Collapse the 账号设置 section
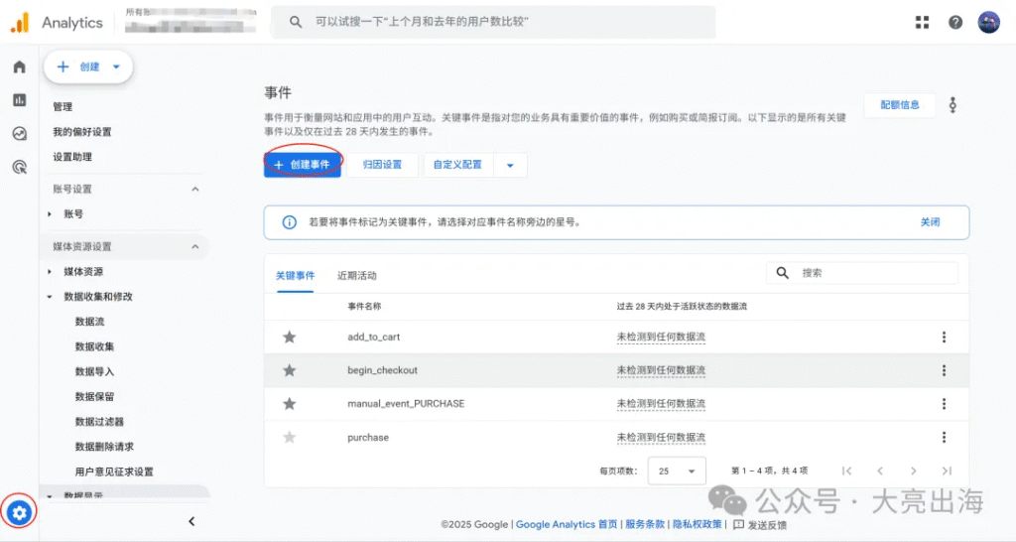This screenshot has height=542, width=1016. click(x=194, y=189)
